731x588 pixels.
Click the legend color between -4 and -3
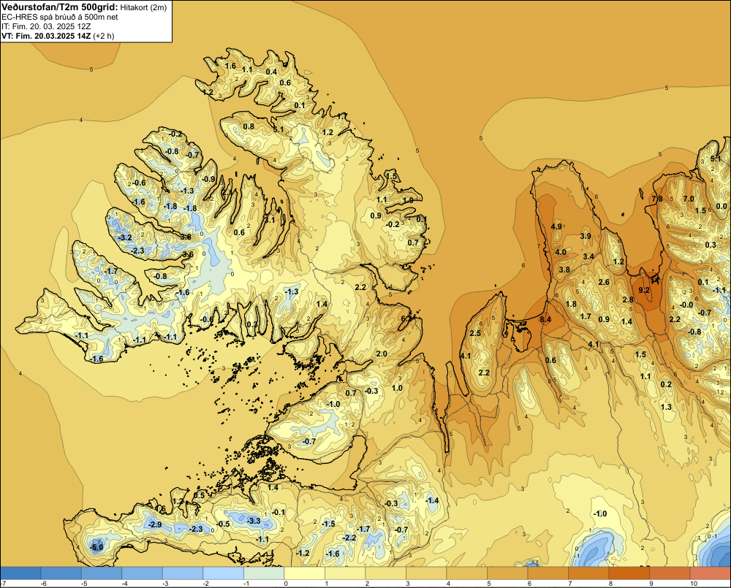[143, 573]
